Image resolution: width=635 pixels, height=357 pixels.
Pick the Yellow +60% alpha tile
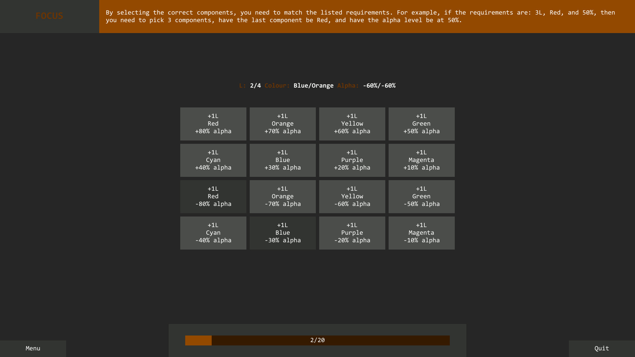(352, 124)
